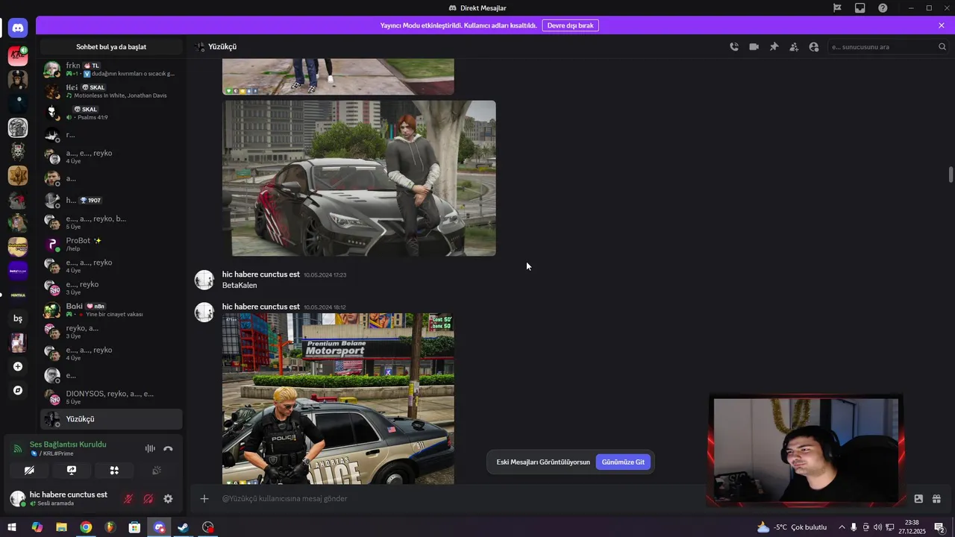This screenshot has height=537, width=955.
Task: Open voice connection details signal icon
Action: 18,449
